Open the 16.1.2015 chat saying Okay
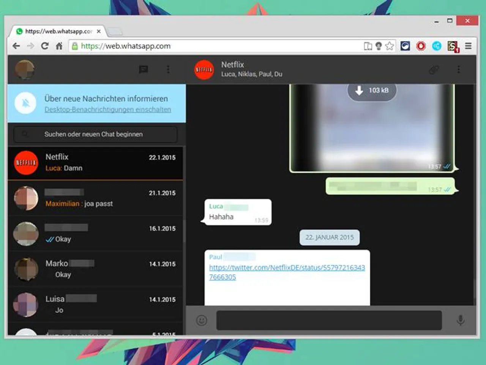Image resolution: width=486 pixels, height=365 pixels. 95,233
